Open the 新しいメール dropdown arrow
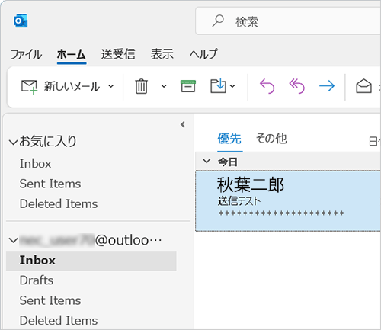381x330 pixels. coord(111,86)
